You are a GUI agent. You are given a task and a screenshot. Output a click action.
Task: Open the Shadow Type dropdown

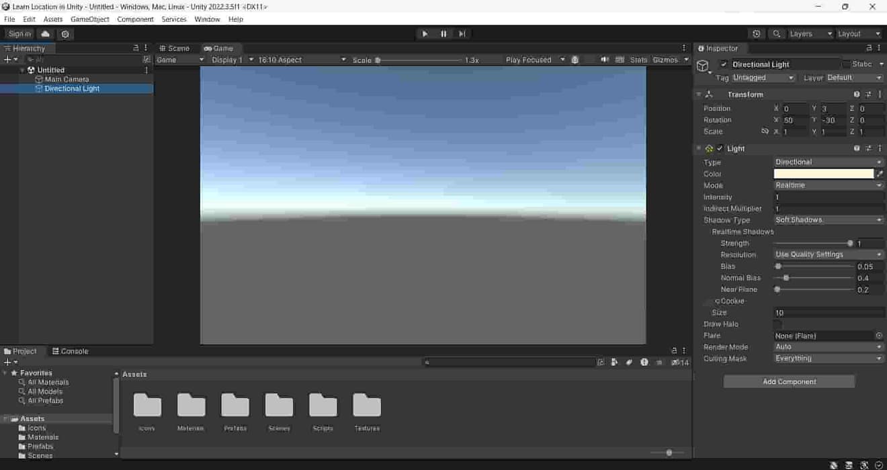tap(828, 220)
